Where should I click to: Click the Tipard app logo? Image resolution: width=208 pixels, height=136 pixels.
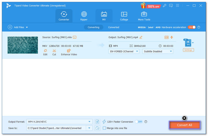9,5
